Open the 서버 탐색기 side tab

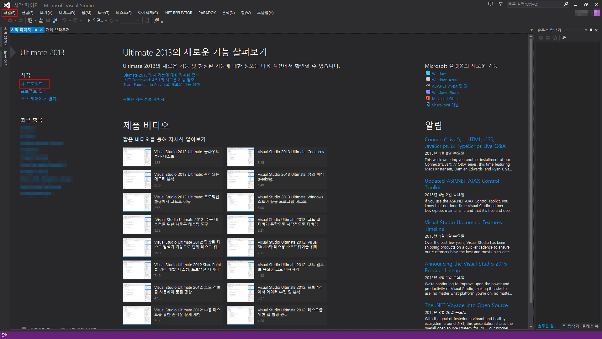(x=5, y=36)
